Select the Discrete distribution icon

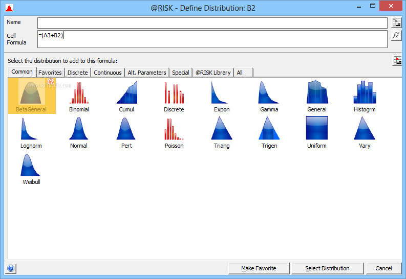(174, 96)
